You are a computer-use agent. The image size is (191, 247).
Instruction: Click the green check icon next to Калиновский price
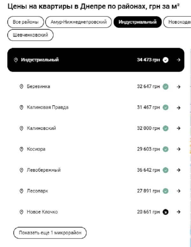pyautogui.click(x=166, y=128)
